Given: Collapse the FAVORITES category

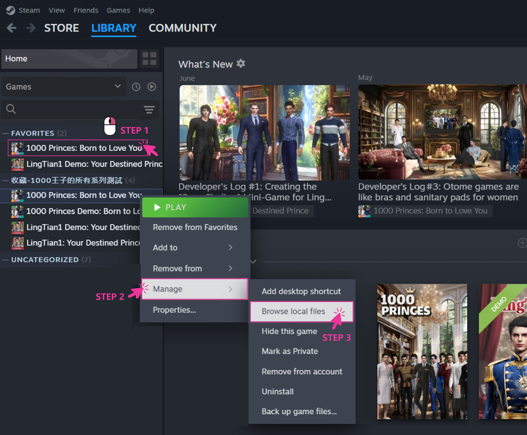Looking at the screenshot, I should [6, 133].
